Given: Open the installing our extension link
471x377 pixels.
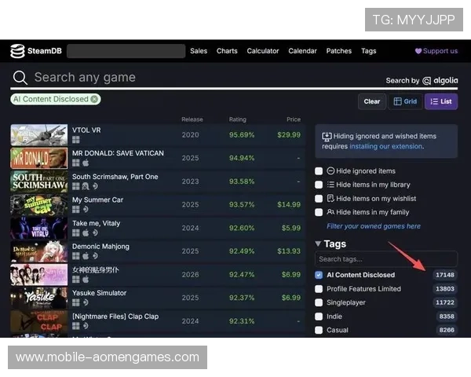Looking at the screenshot, I should point(385,146).
